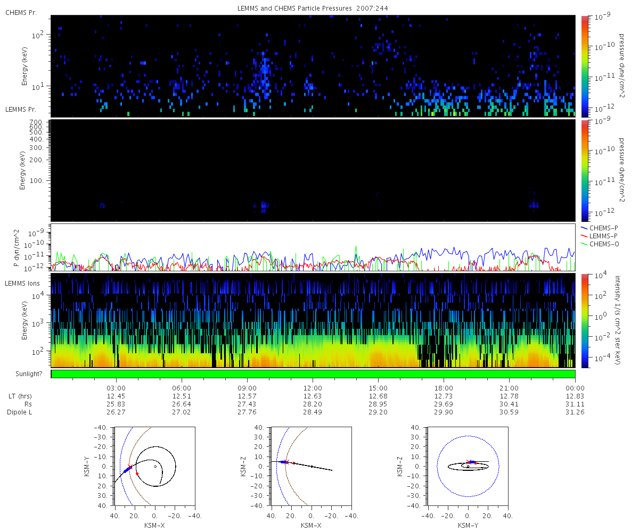Viewport: 639px width, 532px height.
Task: Click the Dipole L row label
Action: pos(20,412)
